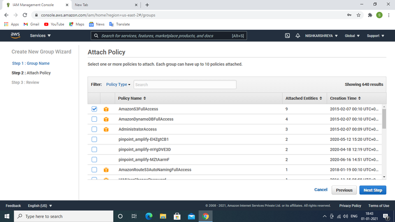
Task: Bookmark this page with star icon
Action: click(x=358, y=15)
